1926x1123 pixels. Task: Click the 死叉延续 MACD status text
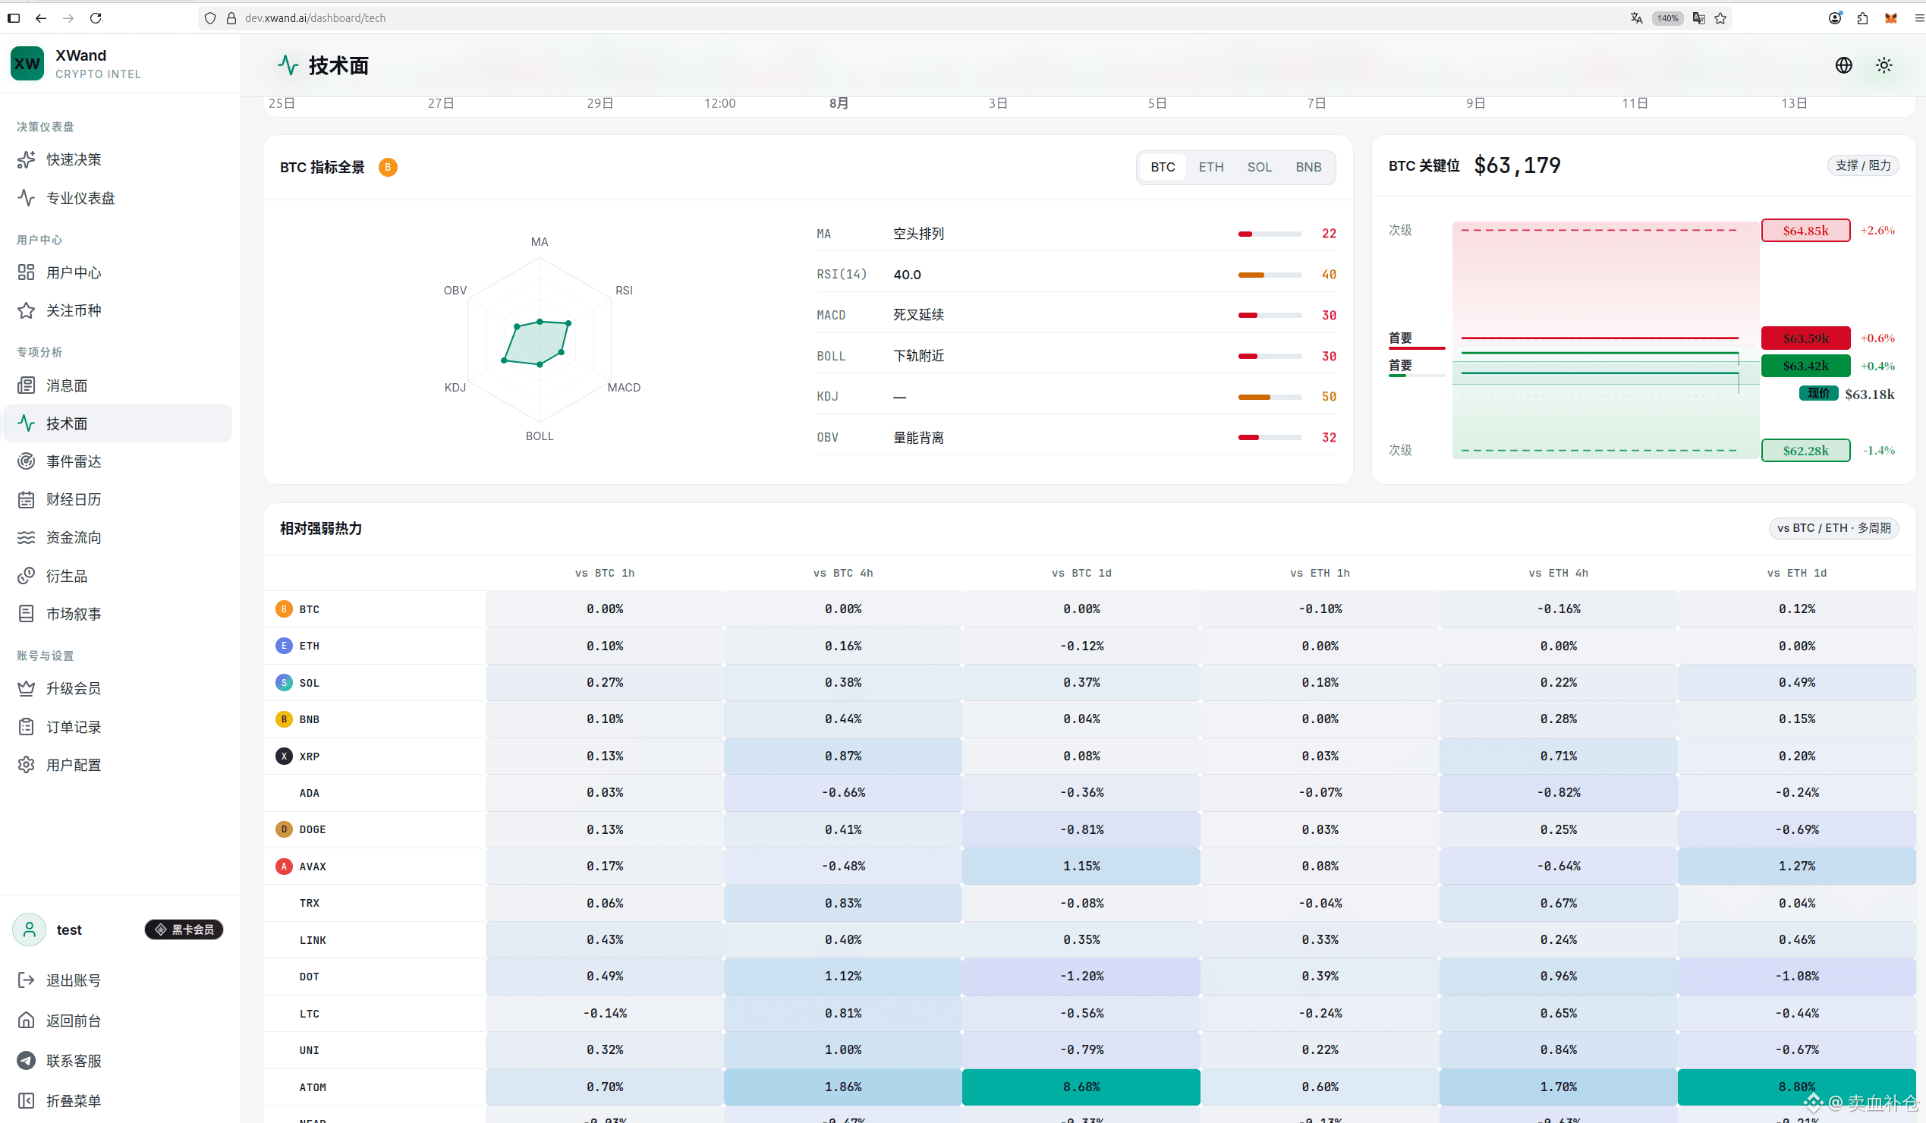(x=919, y=316)
